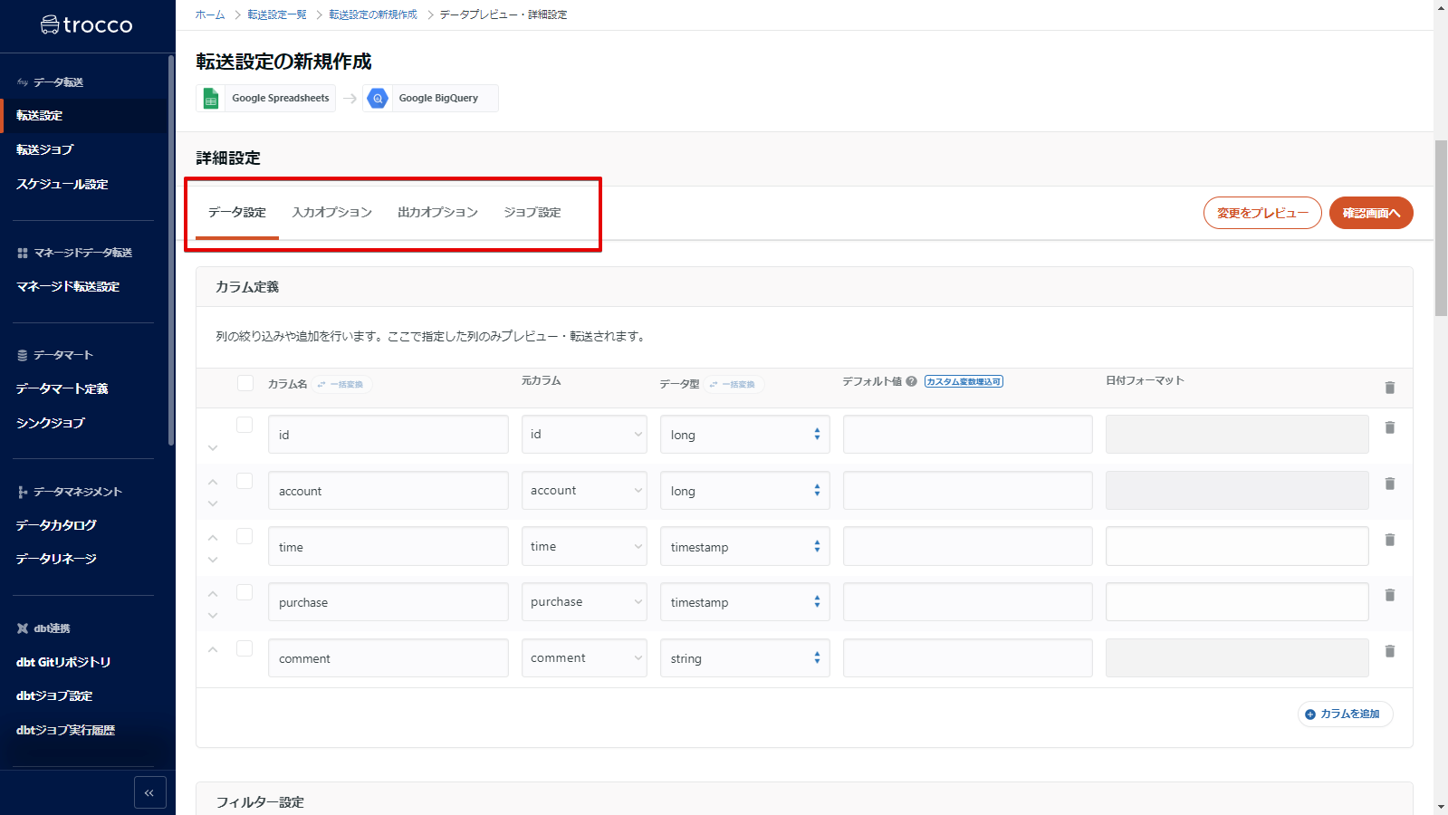Change the comment string data type
The height and width of the screenshot is (815, 1448).
tap(745, 658)
